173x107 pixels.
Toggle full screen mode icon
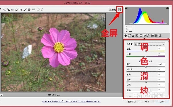[120, 9]
